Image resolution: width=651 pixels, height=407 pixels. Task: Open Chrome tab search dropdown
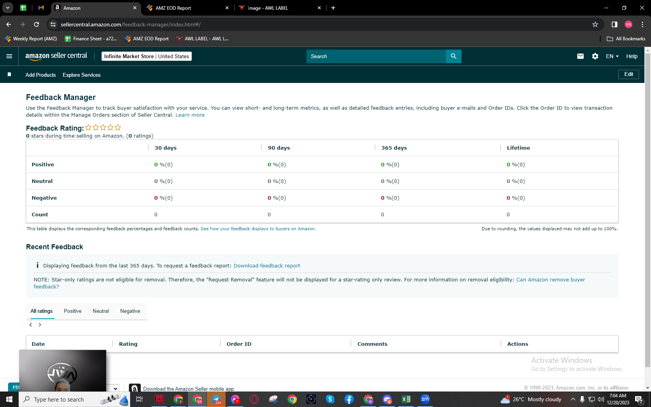click(x=8, y=8)
